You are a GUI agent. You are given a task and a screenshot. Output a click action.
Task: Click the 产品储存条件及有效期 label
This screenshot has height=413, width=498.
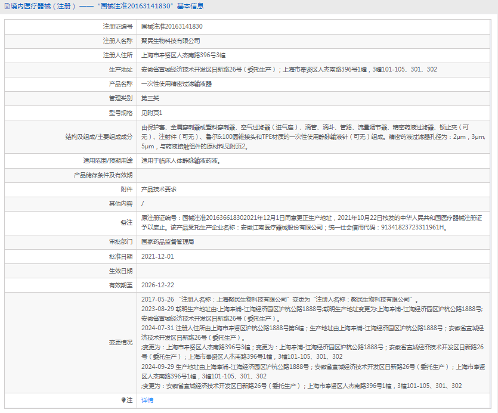(x=103, y=175)
